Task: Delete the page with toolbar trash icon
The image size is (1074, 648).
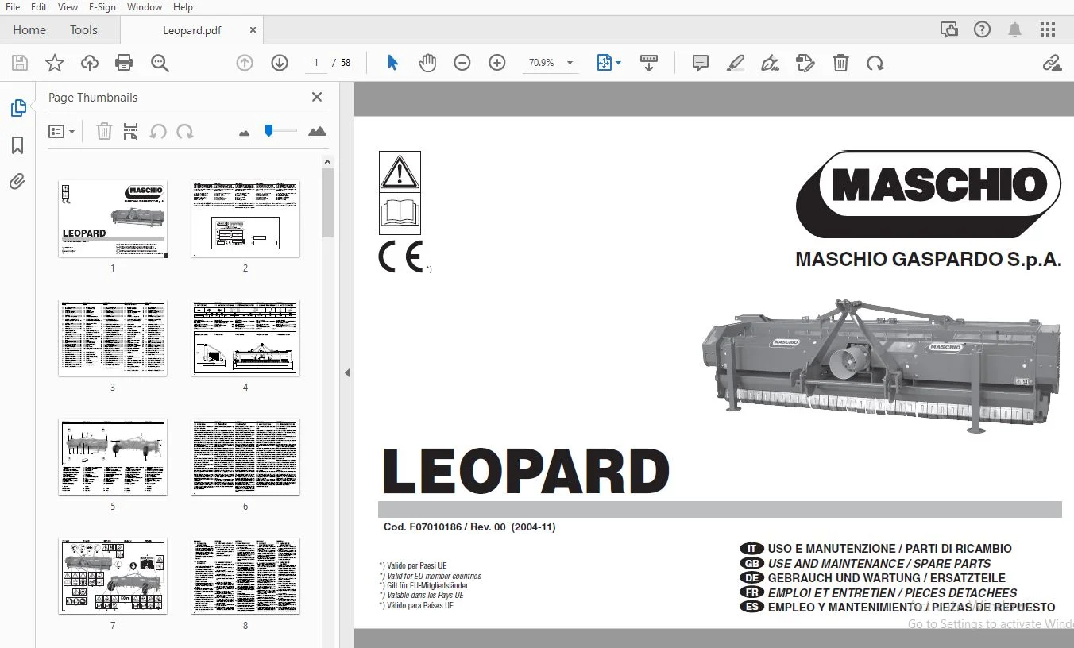Action: (840, 63)
